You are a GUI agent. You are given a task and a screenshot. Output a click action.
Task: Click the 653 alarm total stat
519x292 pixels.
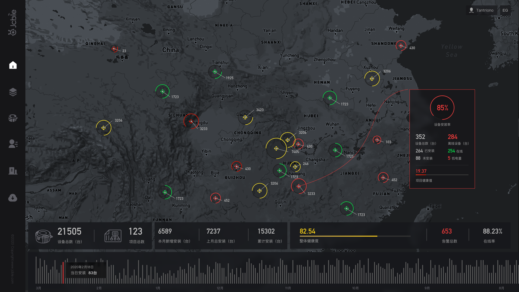[x=447, y=231]
